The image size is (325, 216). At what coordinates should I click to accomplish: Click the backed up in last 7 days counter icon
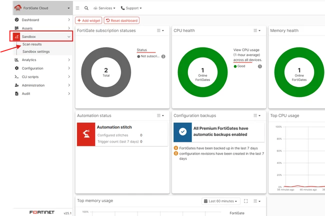tap(176, 148)
